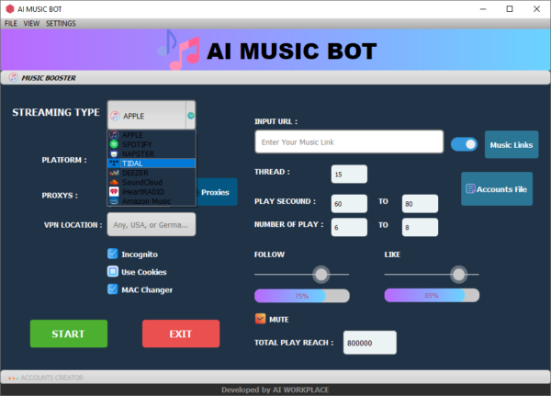Click the Play Second minimum field 60
This screenshot has height=396, width=551.
click(x=349, y=204)
